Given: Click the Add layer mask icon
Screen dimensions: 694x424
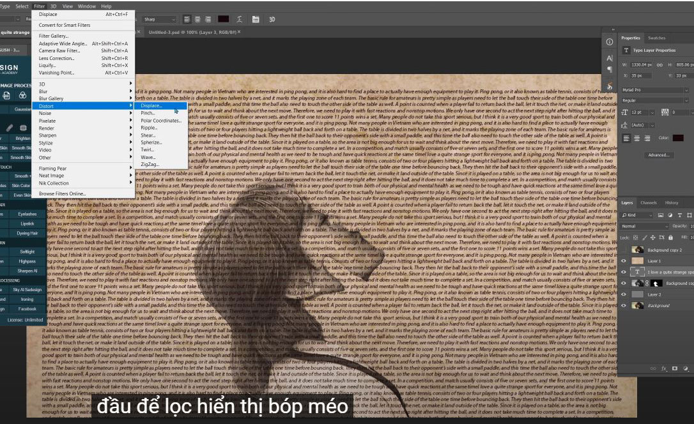Looking at the screenshot, I should click(675, 368).
